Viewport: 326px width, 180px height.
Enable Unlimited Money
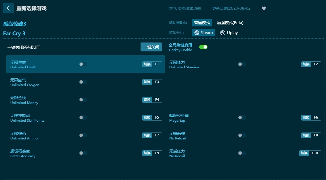pyautogui.click(x=83, y=99)
